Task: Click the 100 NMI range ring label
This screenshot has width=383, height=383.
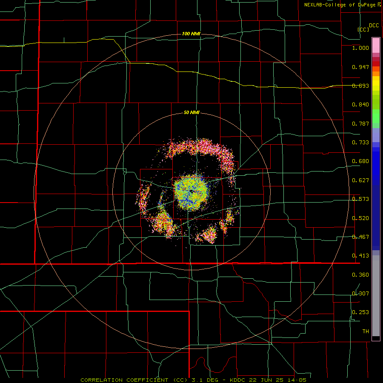Action: [191, 34]
